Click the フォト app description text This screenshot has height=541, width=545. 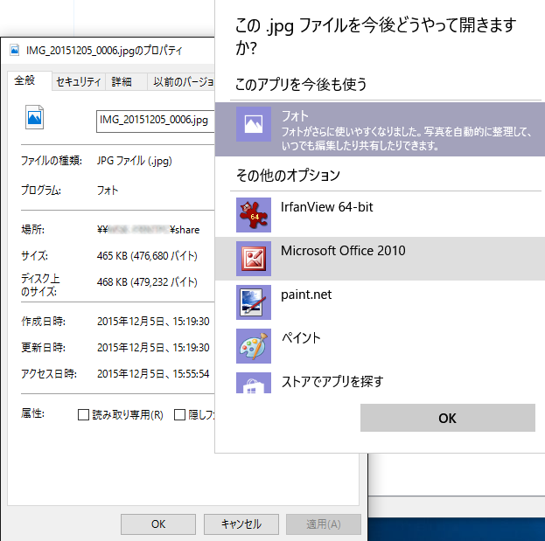pos(407,139)
